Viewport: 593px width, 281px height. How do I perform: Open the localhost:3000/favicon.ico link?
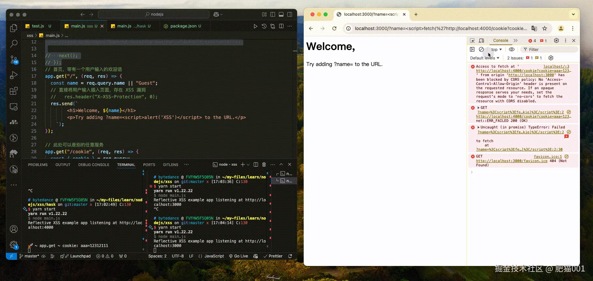[x=511, y=161]
